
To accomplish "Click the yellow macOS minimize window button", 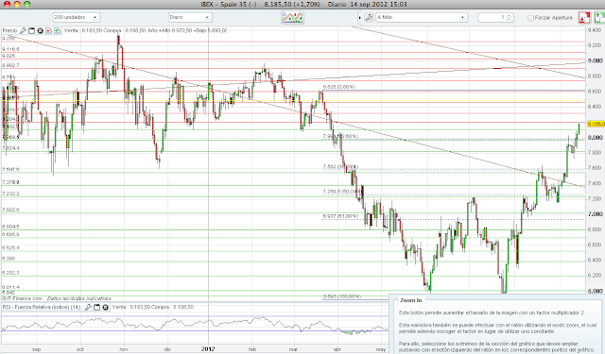I will pos(17,4).
